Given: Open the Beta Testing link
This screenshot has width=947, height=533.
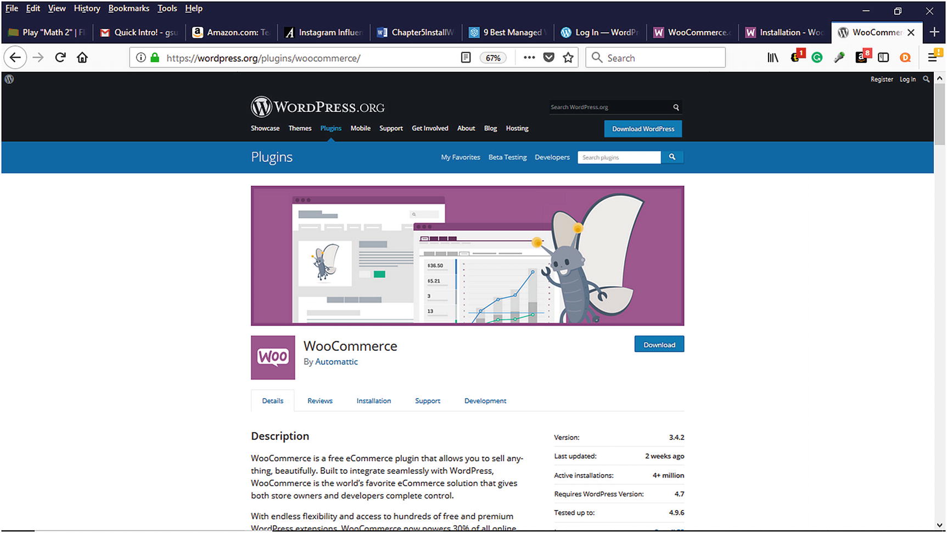Looking at the screenshot, I should 508,157.
